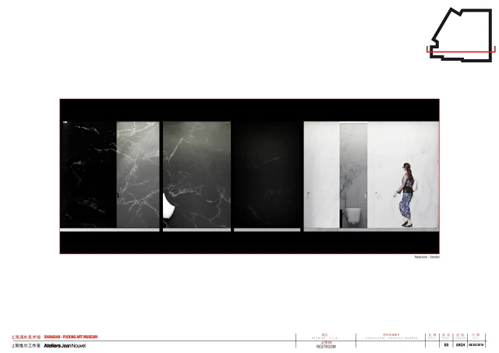Screen dimensions: 499x353
Task: Click the wall-hung toilet in the stall
Action: pyautogui.click(x=352, y=215)
